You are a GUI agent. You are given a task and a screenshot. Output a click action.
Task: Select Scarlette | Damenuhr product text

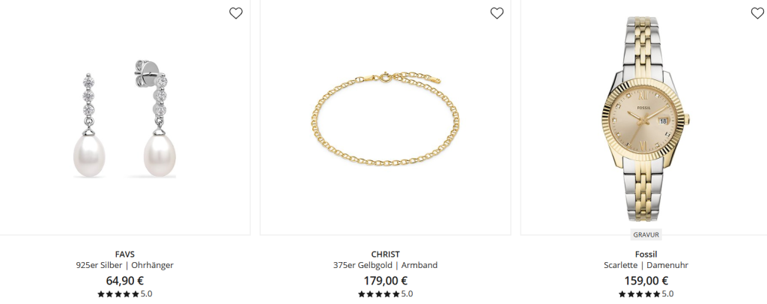click(646, 265)
